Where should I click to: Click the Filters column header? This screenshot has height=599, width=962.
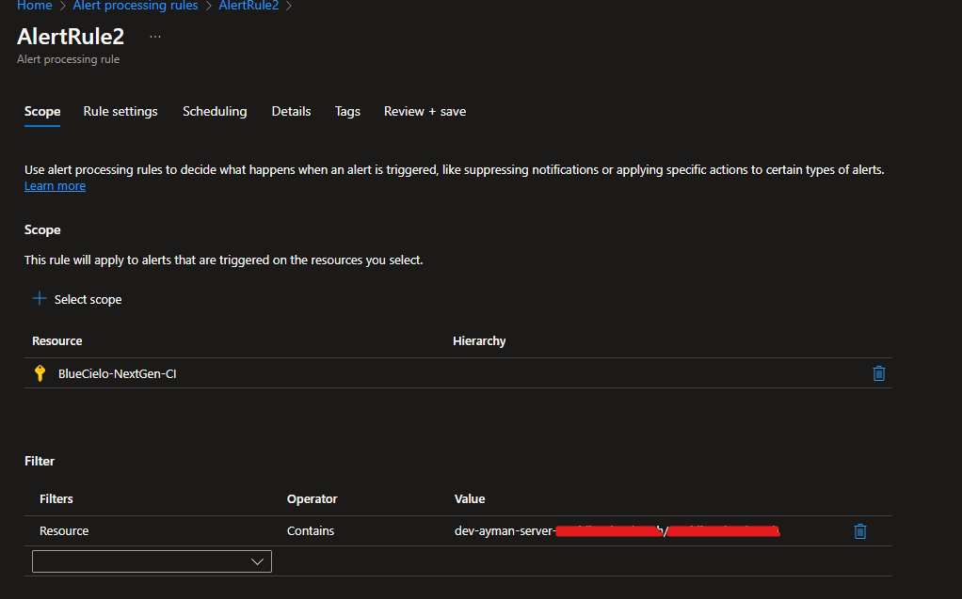click(56, 499)
